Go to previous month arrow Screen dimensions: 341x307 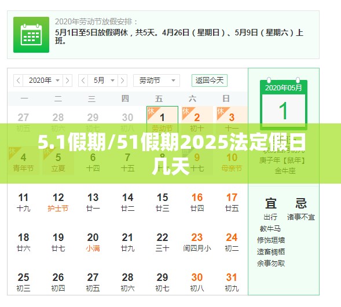click(83, 81)
